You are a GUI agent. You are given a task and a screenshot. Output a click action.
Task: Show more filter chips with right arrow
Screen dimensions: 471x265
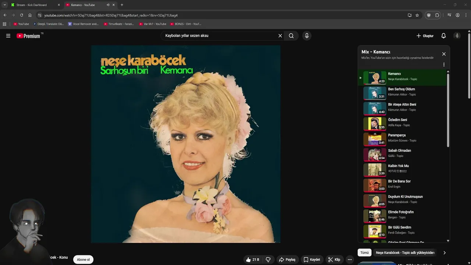[444, 252]
